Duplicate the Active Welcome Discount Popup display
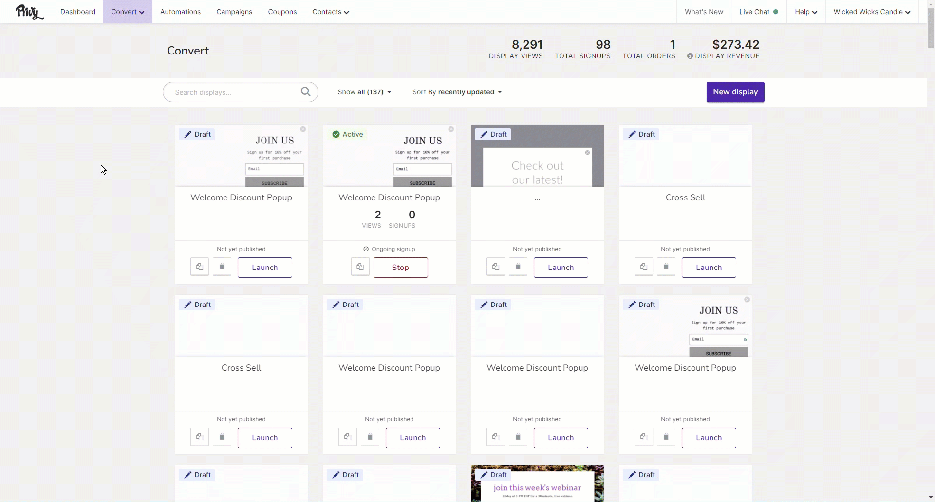 (360, 267)
